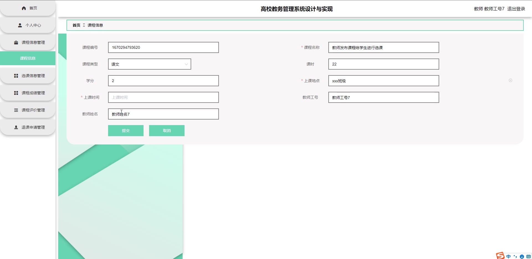Image resolution: width=532 pixels, height=259 pixels.
Task: Open the 课程类型 dropdown showing 语文
Action: [x=150, y=64]
